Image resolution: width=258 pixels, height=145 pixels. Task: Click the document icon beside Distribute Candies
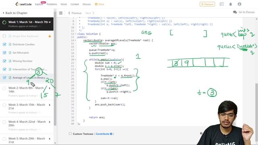[10, 44]
